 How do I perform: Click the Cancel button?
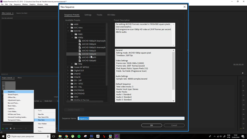pos(174,125)
